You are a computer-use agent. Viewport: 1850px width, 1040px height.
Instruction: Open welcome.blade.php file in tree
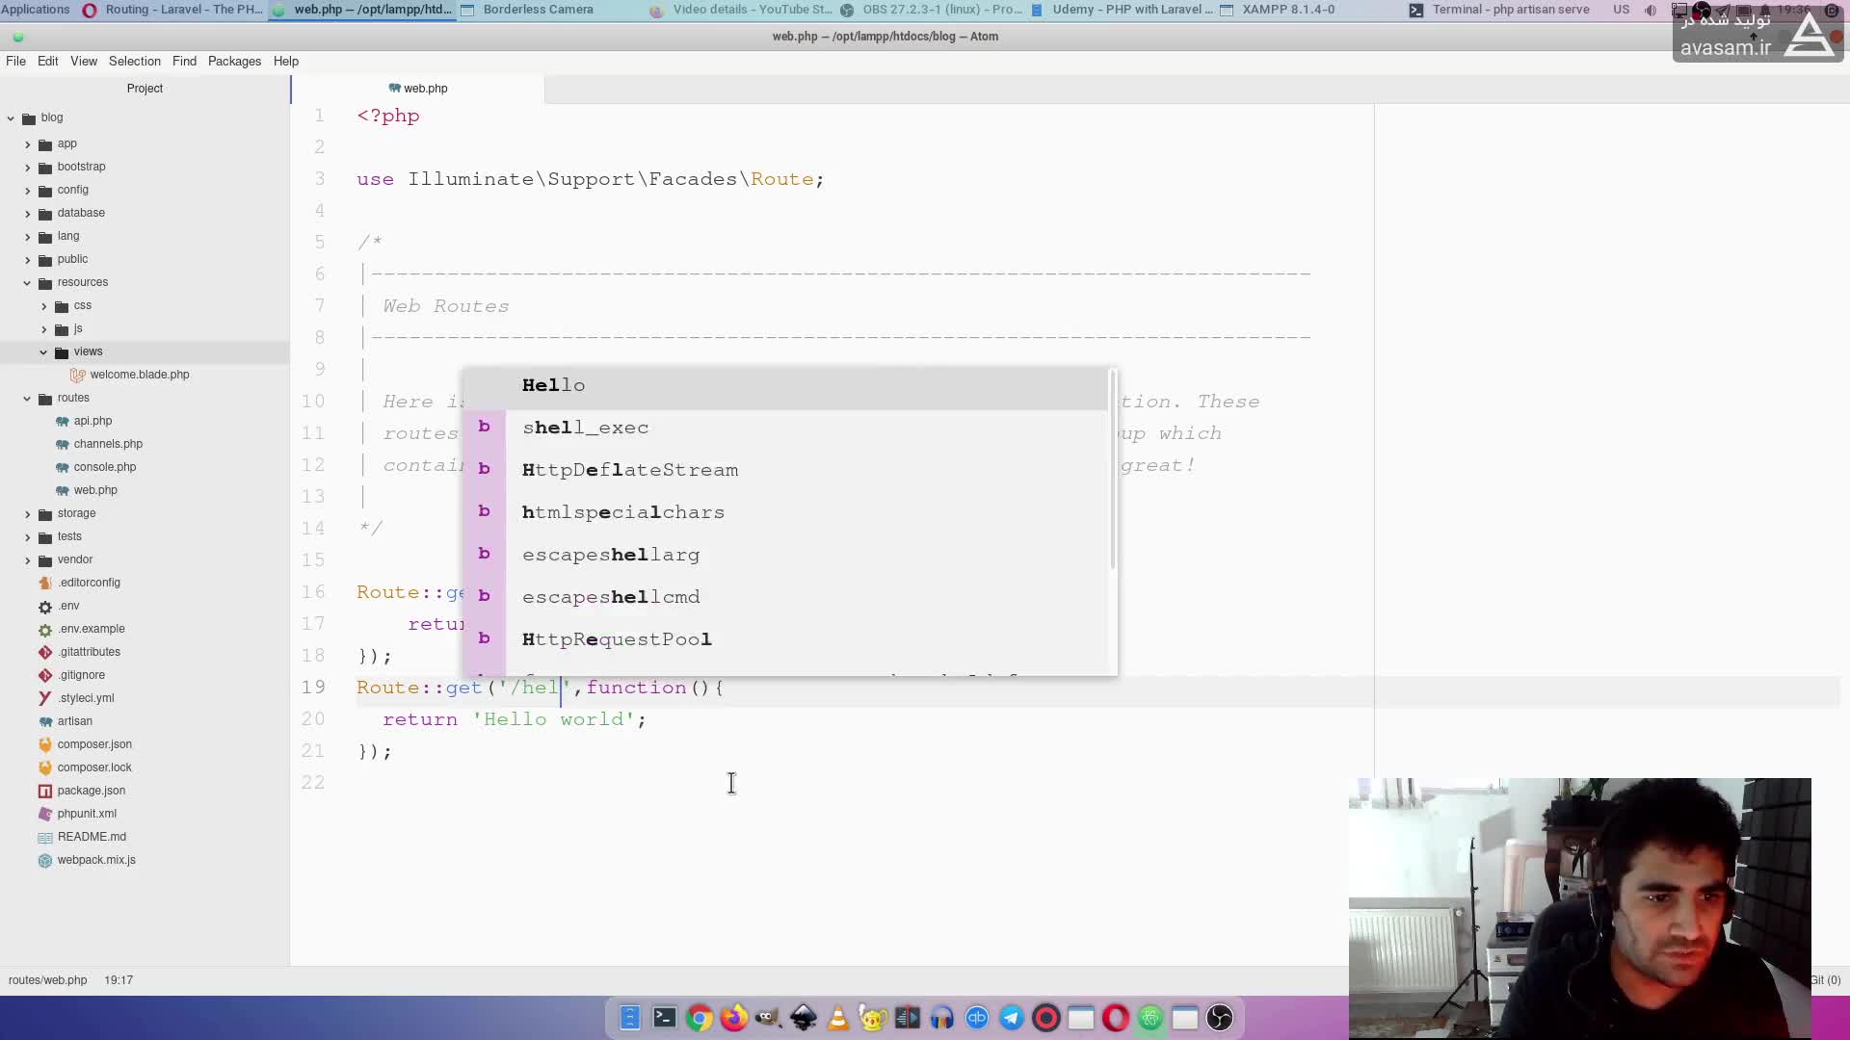pyautogui.click(x=139, y=375)
